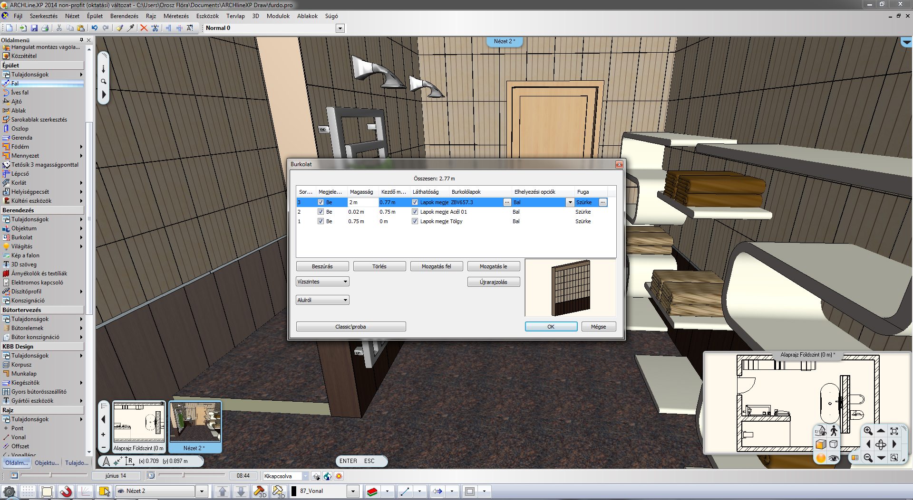Toggle visibility checkbox for ZBV657.3 row
Viewport: 913px width, 500px height.
click(415, 202)
